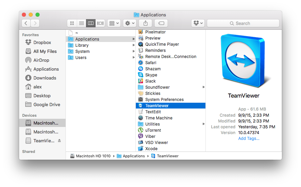301x187 pixels.
Task: Select Slack app icon
Action: click(141, 81)
